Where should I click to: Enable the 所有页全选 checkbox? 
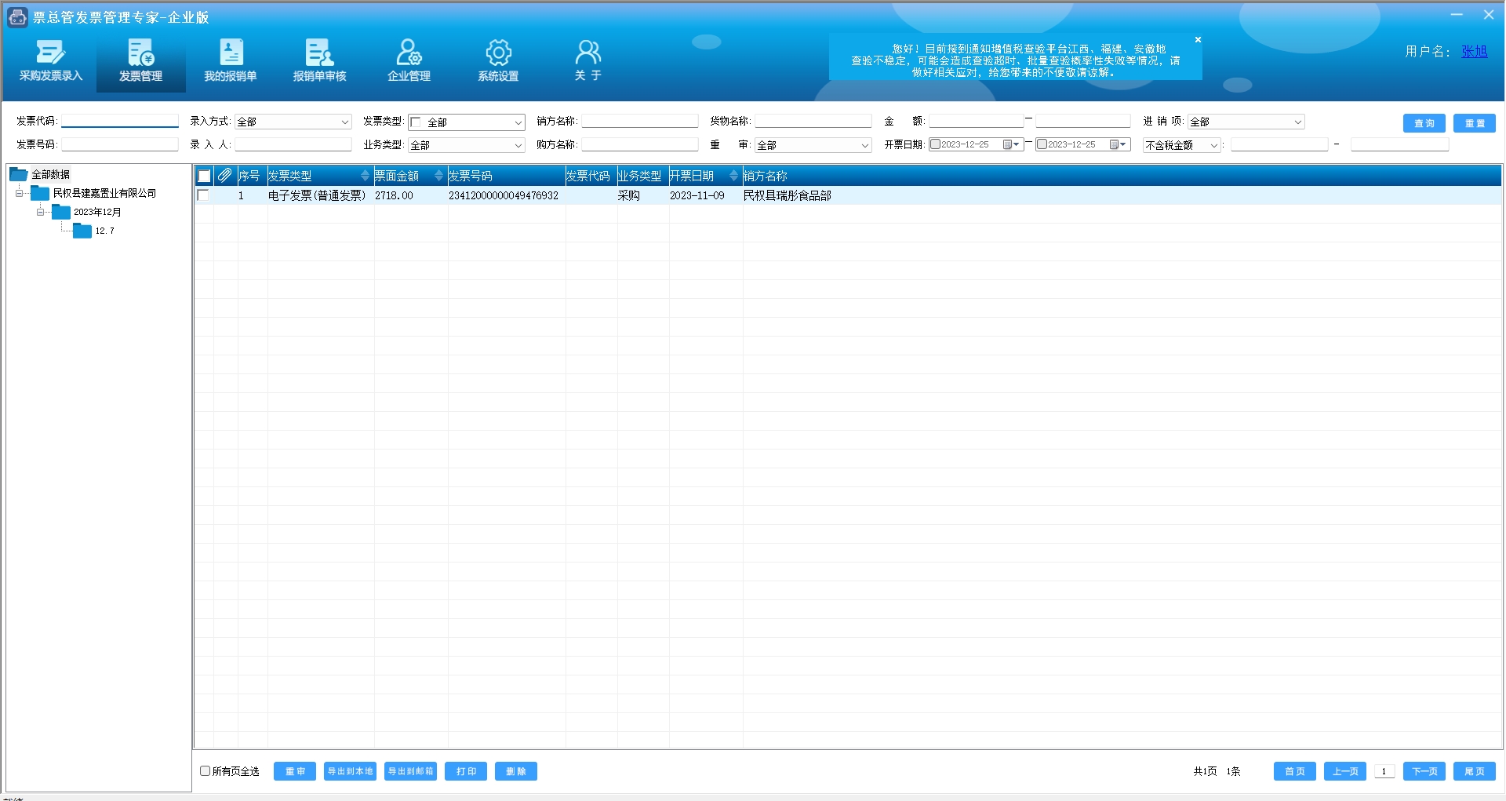206,771
